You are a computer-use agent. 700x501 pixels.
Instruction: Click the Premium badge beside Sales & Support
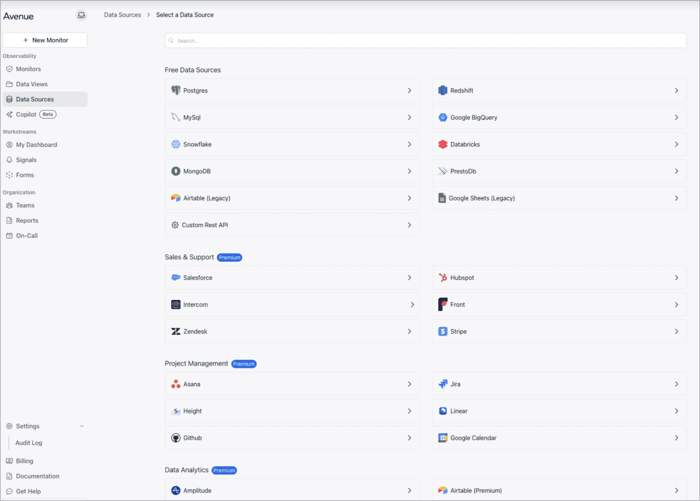[229, 257]
